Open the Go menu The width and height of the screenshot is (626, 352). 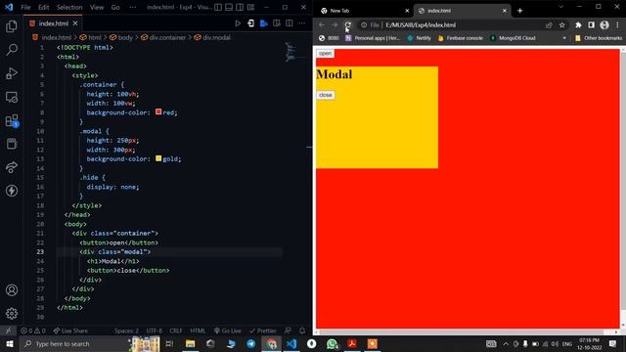(115, 7)
